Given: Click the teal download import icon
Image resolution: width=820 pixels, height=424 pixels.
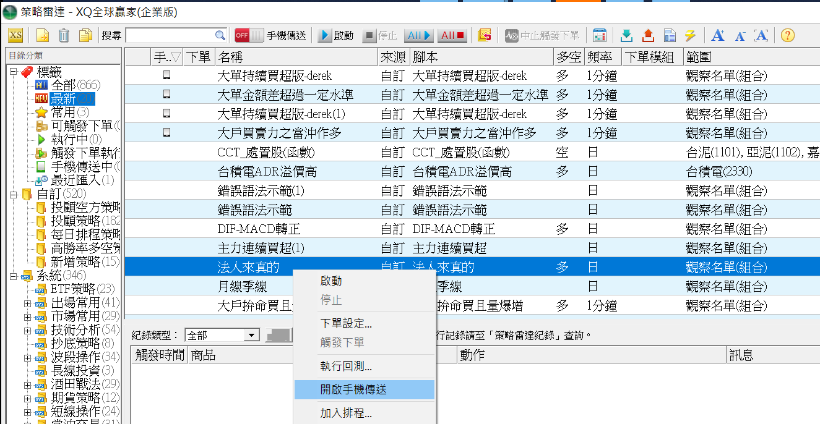Looking at the screenshot, I should (x=627, y=35).
